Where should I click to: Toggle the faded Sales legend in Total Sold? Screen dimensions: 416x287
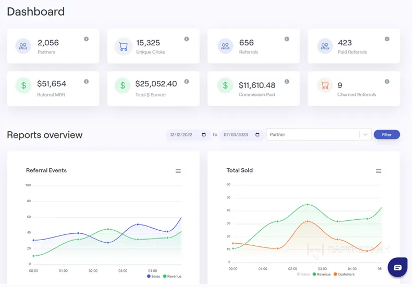303,274
